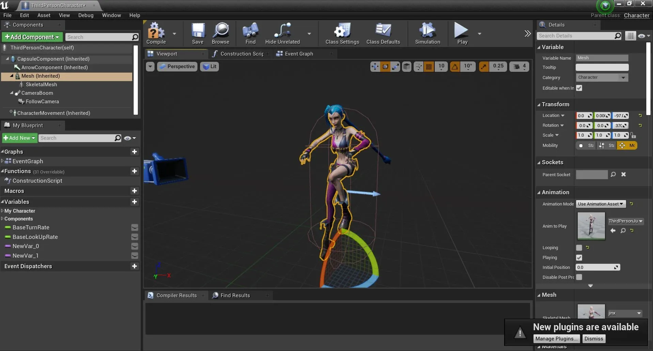The width and height of the screenshot is (653, 351).
Task: Dismiss the plugins notification
Action: 594,339
